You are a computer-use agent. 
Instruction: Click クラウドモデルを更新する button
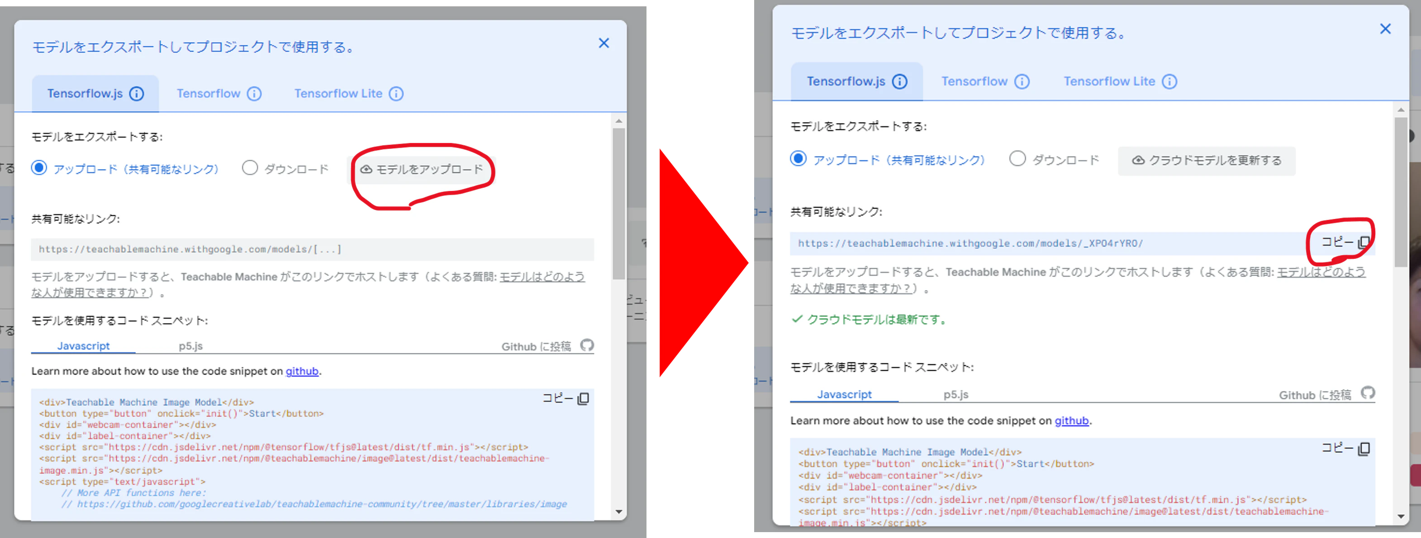point(1207,161)
